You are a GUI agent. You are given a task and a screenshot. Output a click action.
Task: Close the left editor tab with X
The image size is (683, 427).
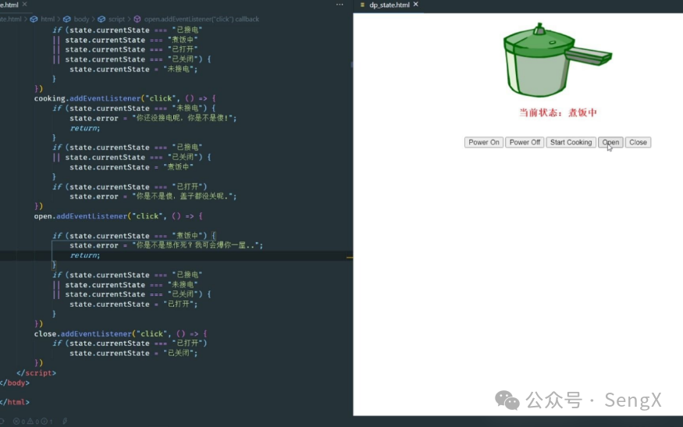pyautogui.click(x=26, y=5)
